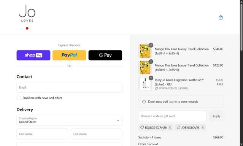Click the Last name field
243x146 pixels.
(96, 134)
